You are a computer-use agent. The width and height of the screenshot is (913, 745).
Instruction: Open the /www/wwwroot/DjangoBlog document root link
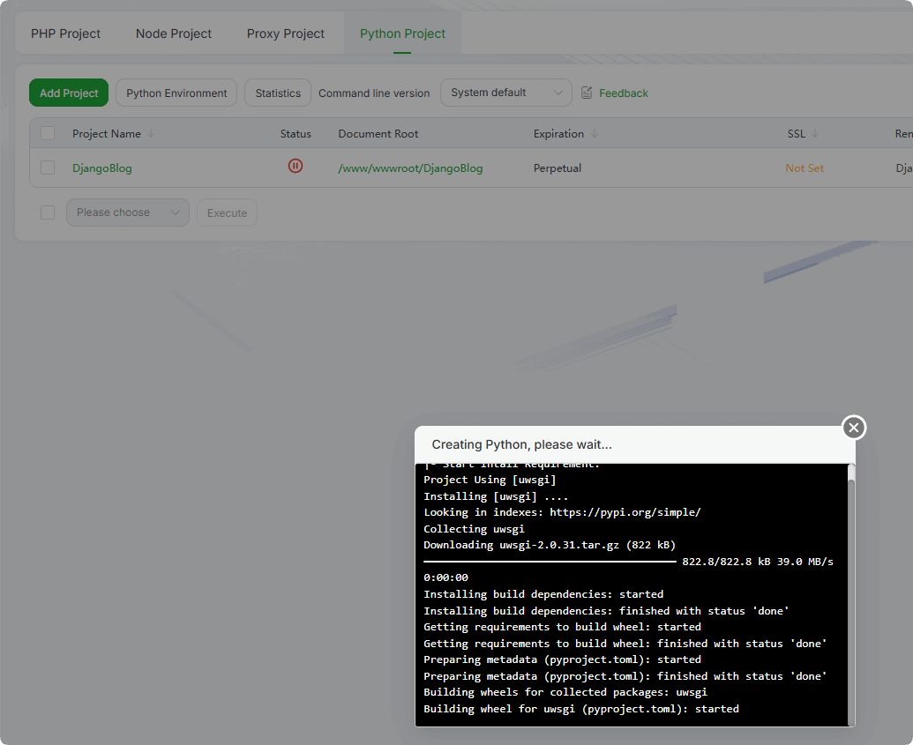(x=410, y=168)
